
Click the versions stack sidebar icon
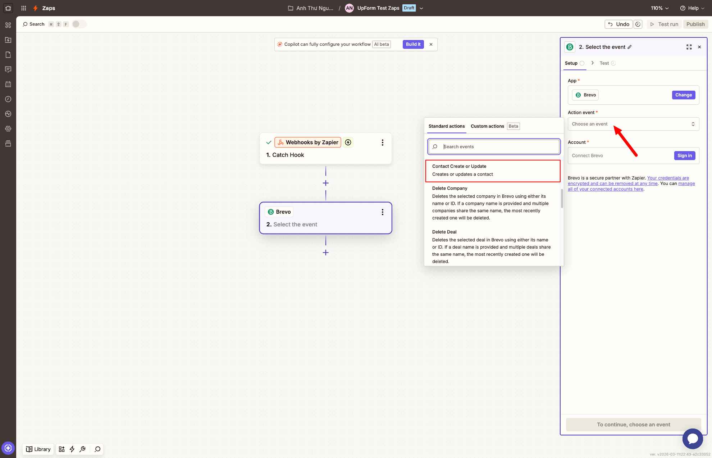point(8,144)
